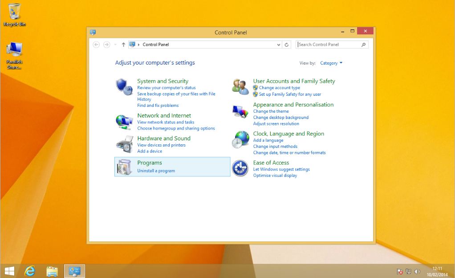Click the taskbar clock and date
The image size is (455, 278).
(x=437, y=272)
